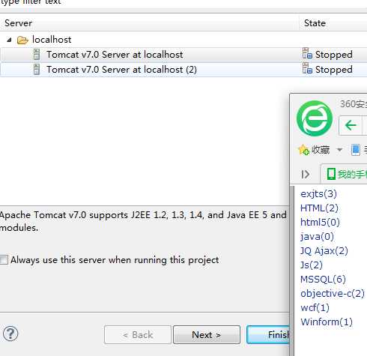The width and height of the screenshot is (367, 356).
Task: Expand the browser sidebar toggle arrow
Action: (x=305, y=174)
